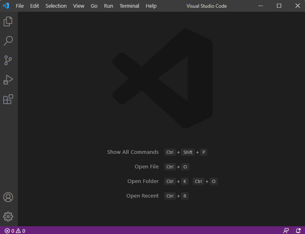
Task: Click the feedback icon in status bar
Action: pyautogui.click(x=286, y=231)
